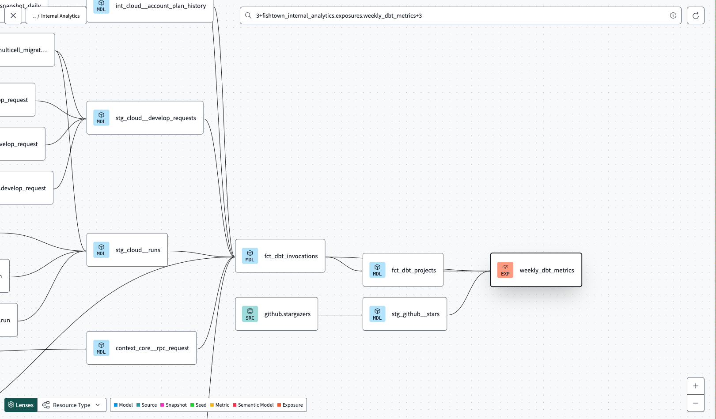716x419 pixels.
Task: Click the MDL icon on stg_cloud__runs node
Action: click(101, 250)
